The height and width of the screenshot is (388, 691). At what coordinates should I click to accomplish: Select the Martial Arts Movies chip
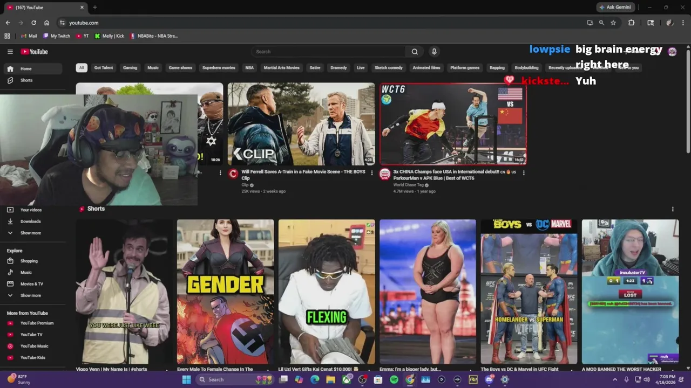[281, 68]
